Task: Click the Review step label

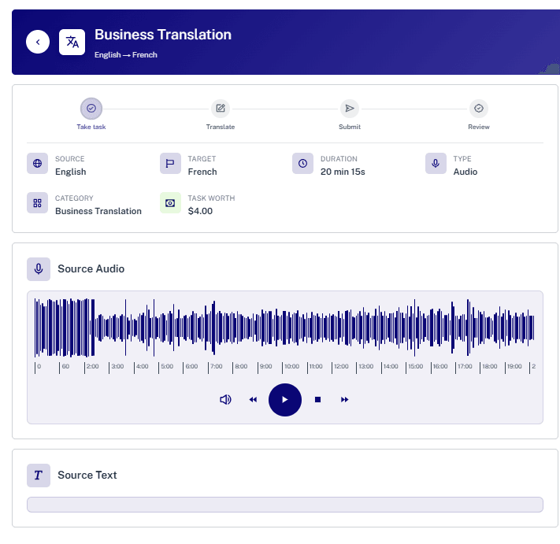Action: click(x=479, y=127)
